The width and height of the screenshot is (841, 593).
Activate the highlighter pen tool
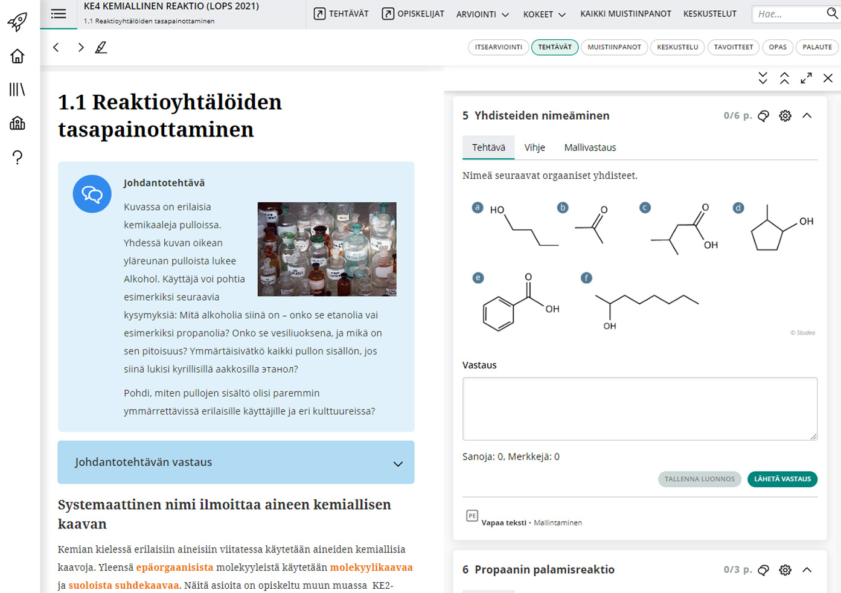click(101, 47)
